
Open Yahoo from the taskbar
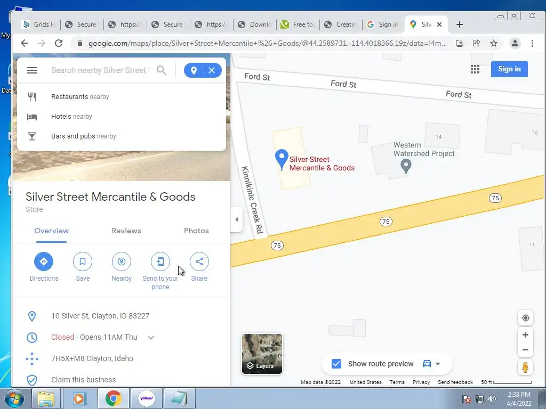pyautogui.click(x=146, y=398)
